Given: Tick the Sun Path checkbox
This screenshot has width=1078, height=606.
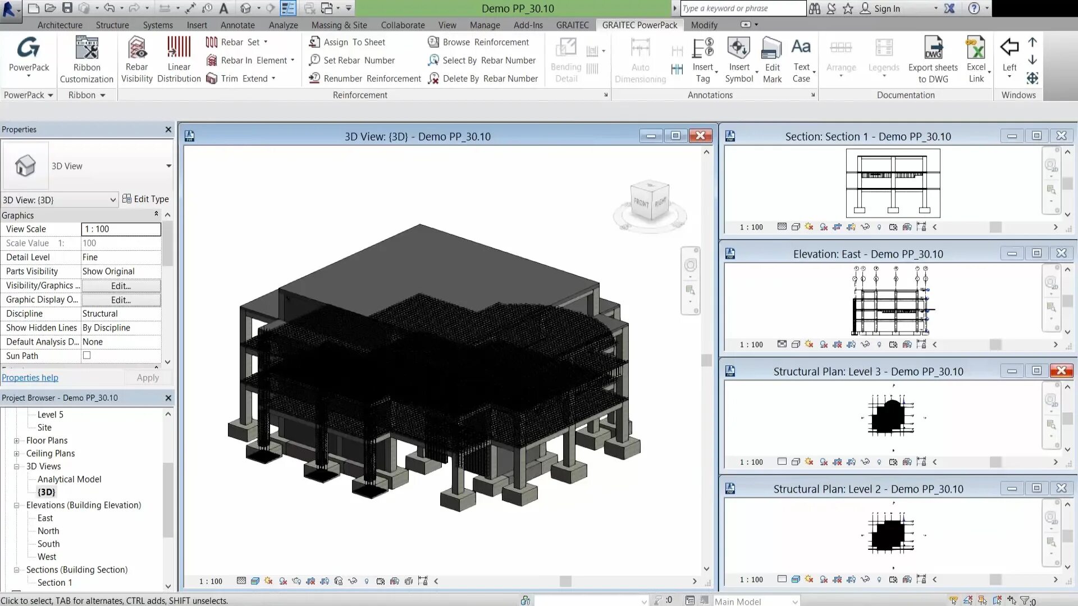Looking at the screenshot, I should pyautogui.click(x=86, y=355).
